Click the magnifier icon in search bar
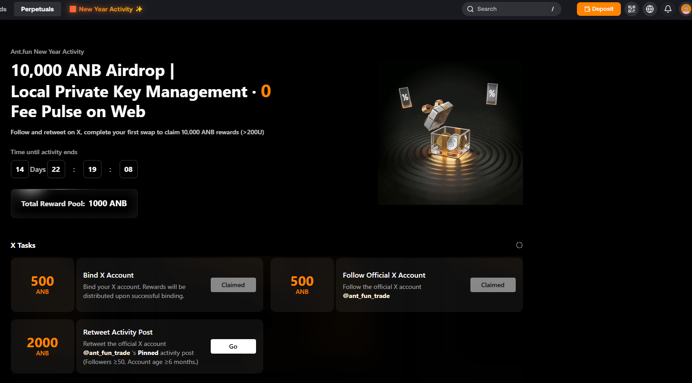 pos(470,9)
